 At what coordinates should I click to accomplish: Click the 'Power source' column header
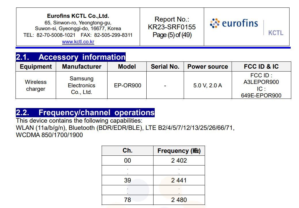pos(208,66)
